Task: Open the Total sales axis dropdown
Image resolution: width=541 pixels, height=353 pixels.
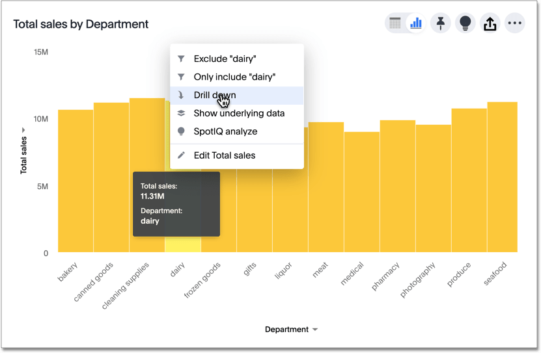Action: pyautogui.click(x=24, y=131)
